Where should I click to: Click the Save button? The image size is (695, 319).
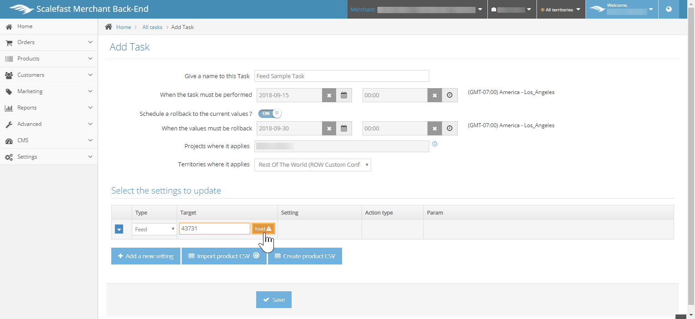tap(274, 300)
